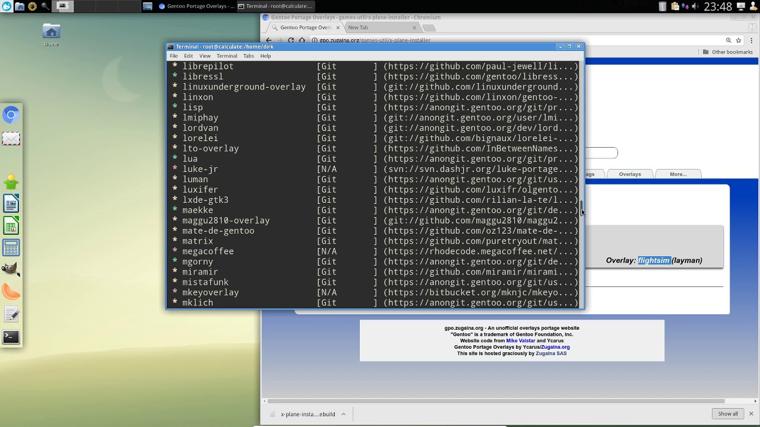Close the Chromium downloads bar
The image size is (760, 427).
click(x=751, y=414)
